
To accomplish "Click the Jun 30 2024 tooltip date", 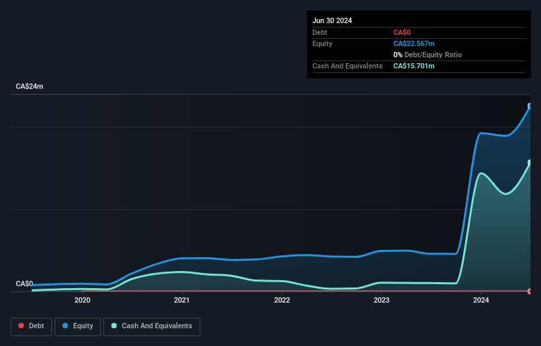I will tap(332, 20).
